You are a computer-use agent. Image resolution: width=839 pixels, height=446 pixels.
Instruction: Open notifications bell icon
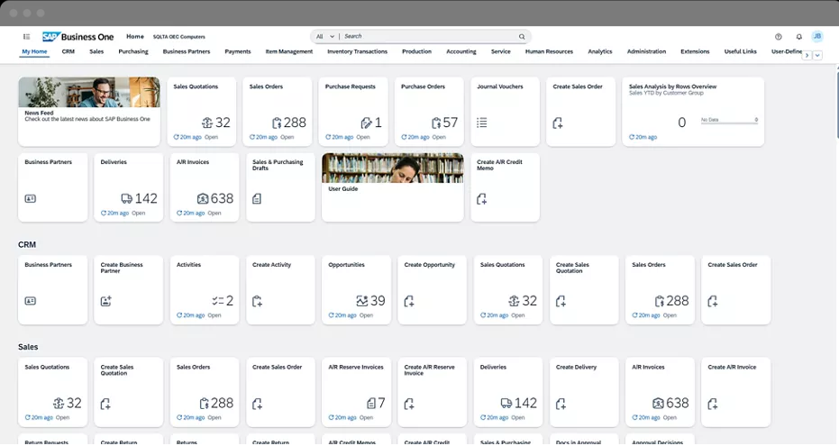(x=798, y=37)
